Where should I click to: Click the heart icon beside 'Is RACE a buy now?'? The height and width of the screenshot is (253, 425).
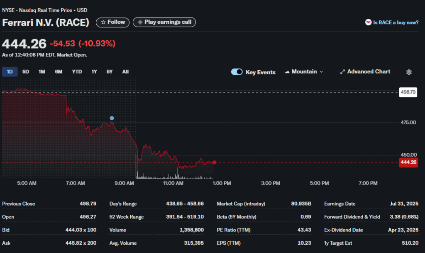pos(368,22)
